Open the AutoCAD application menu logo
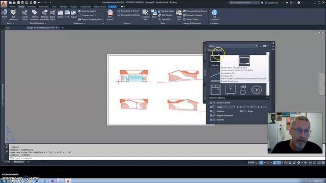The image size is (326, 183). (x=4, y=4)
